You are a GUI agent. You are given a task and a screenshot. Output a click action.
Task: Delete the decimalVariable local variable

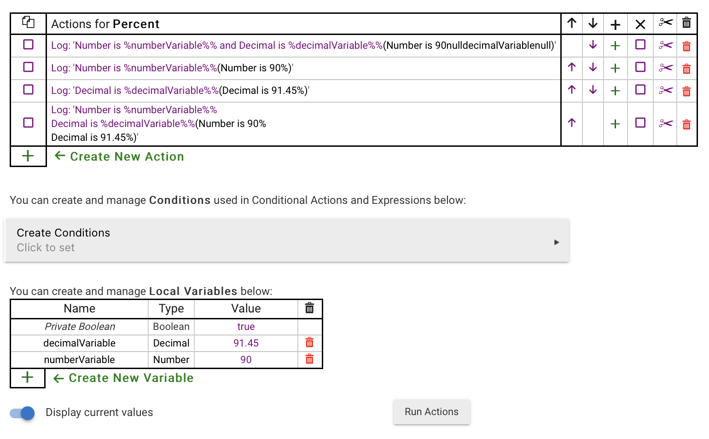pos(309,343)
